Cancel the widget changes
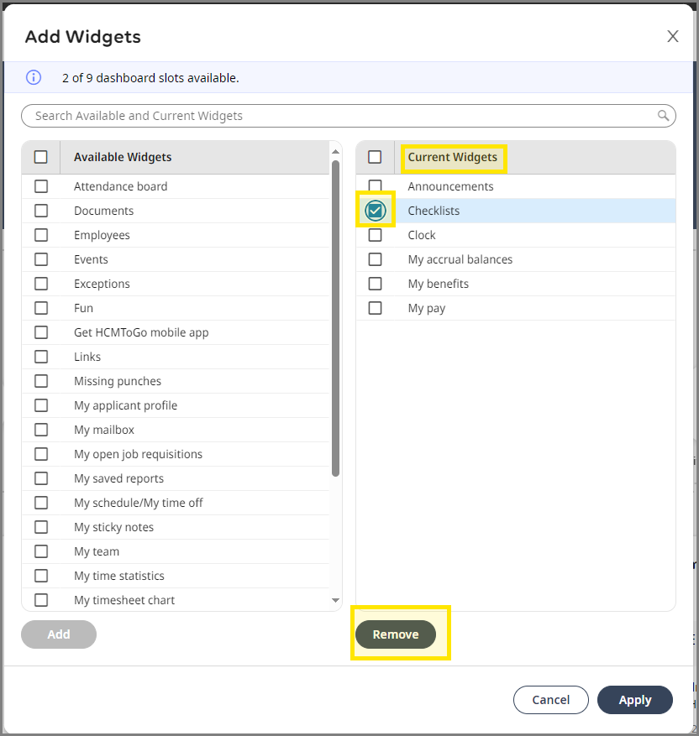The height and width of the screenshot is (736, 699). tap(550, 700)
